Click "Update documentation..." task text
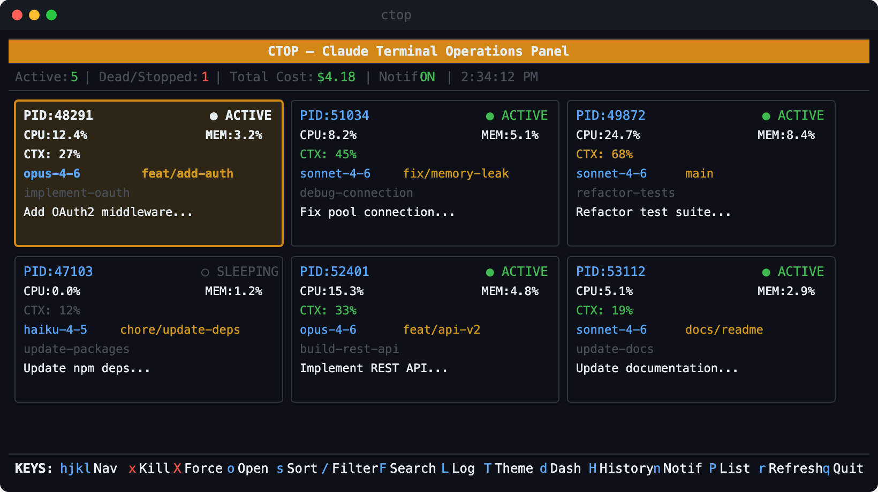The image size is (878, 492). (657, 368)
